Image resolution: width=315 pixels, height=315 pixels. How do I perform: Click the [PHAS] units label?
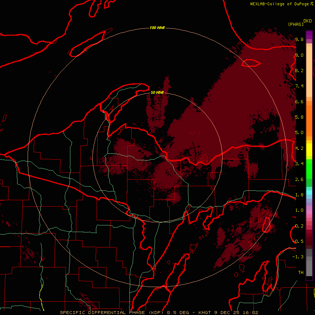coord(296,24)
